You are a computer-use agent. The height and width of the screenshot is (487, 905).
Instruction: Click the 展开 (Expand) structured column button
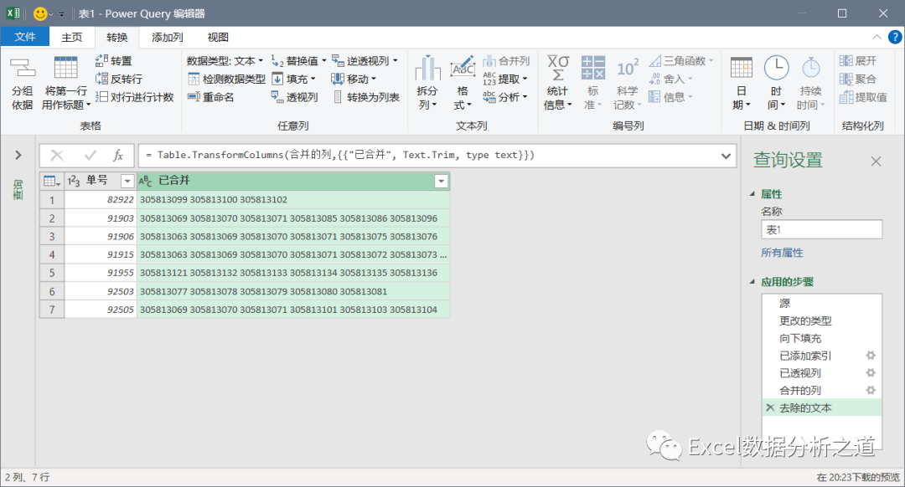(x=858, y=60)
